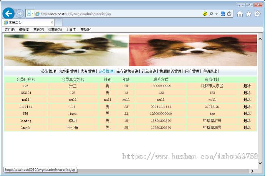Go to 订单查询 navigation link
Viewport: 265px width, 176px height.
click(149, 71)
